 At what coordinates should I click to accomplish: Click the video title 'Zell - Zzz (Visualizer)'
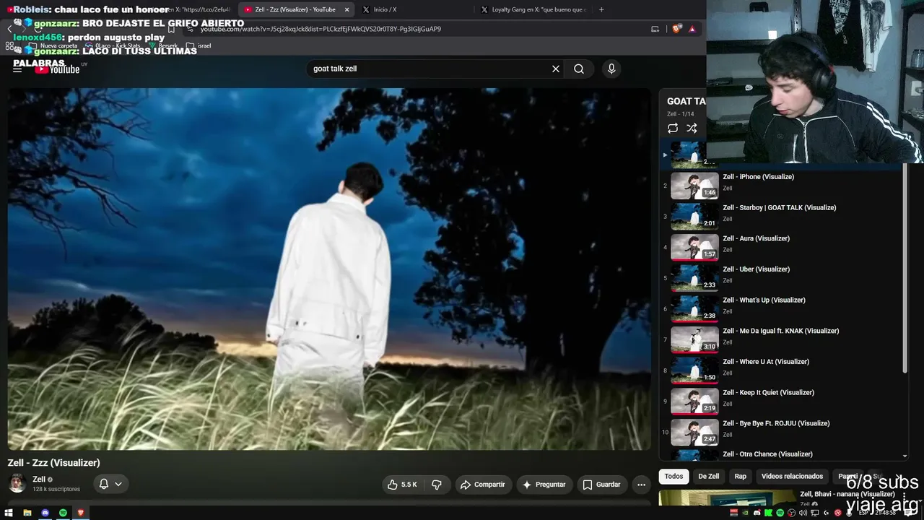54,463
